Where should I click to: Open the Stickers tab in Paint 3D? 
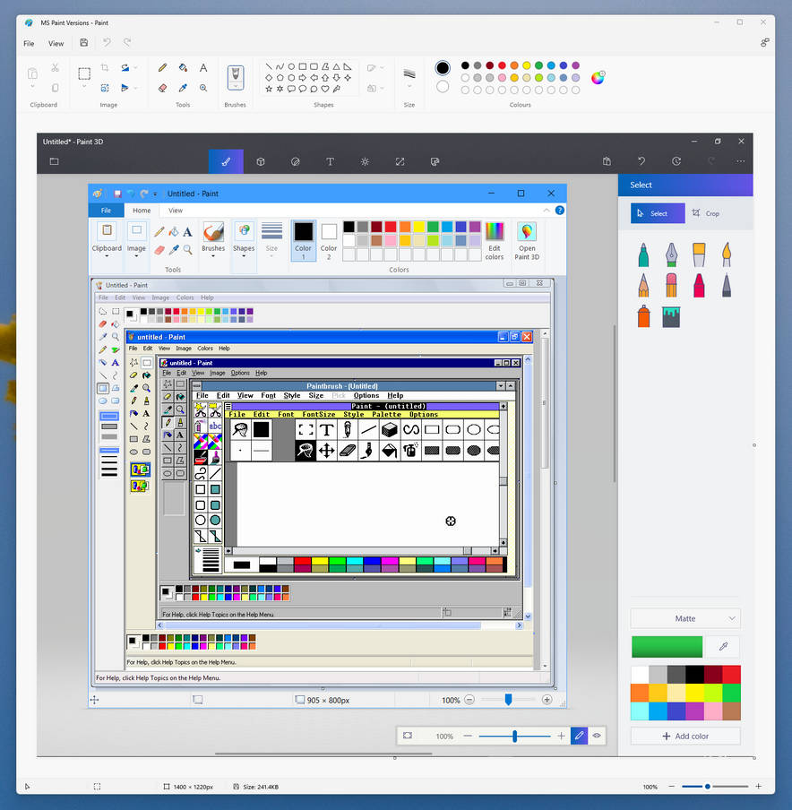pyautogui.click(x=296, y=161)
